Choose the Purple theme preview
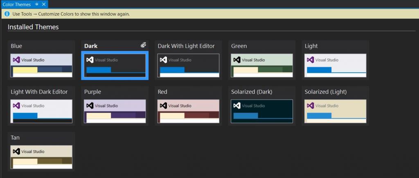 pyautogui.click(x=115, y=111)
